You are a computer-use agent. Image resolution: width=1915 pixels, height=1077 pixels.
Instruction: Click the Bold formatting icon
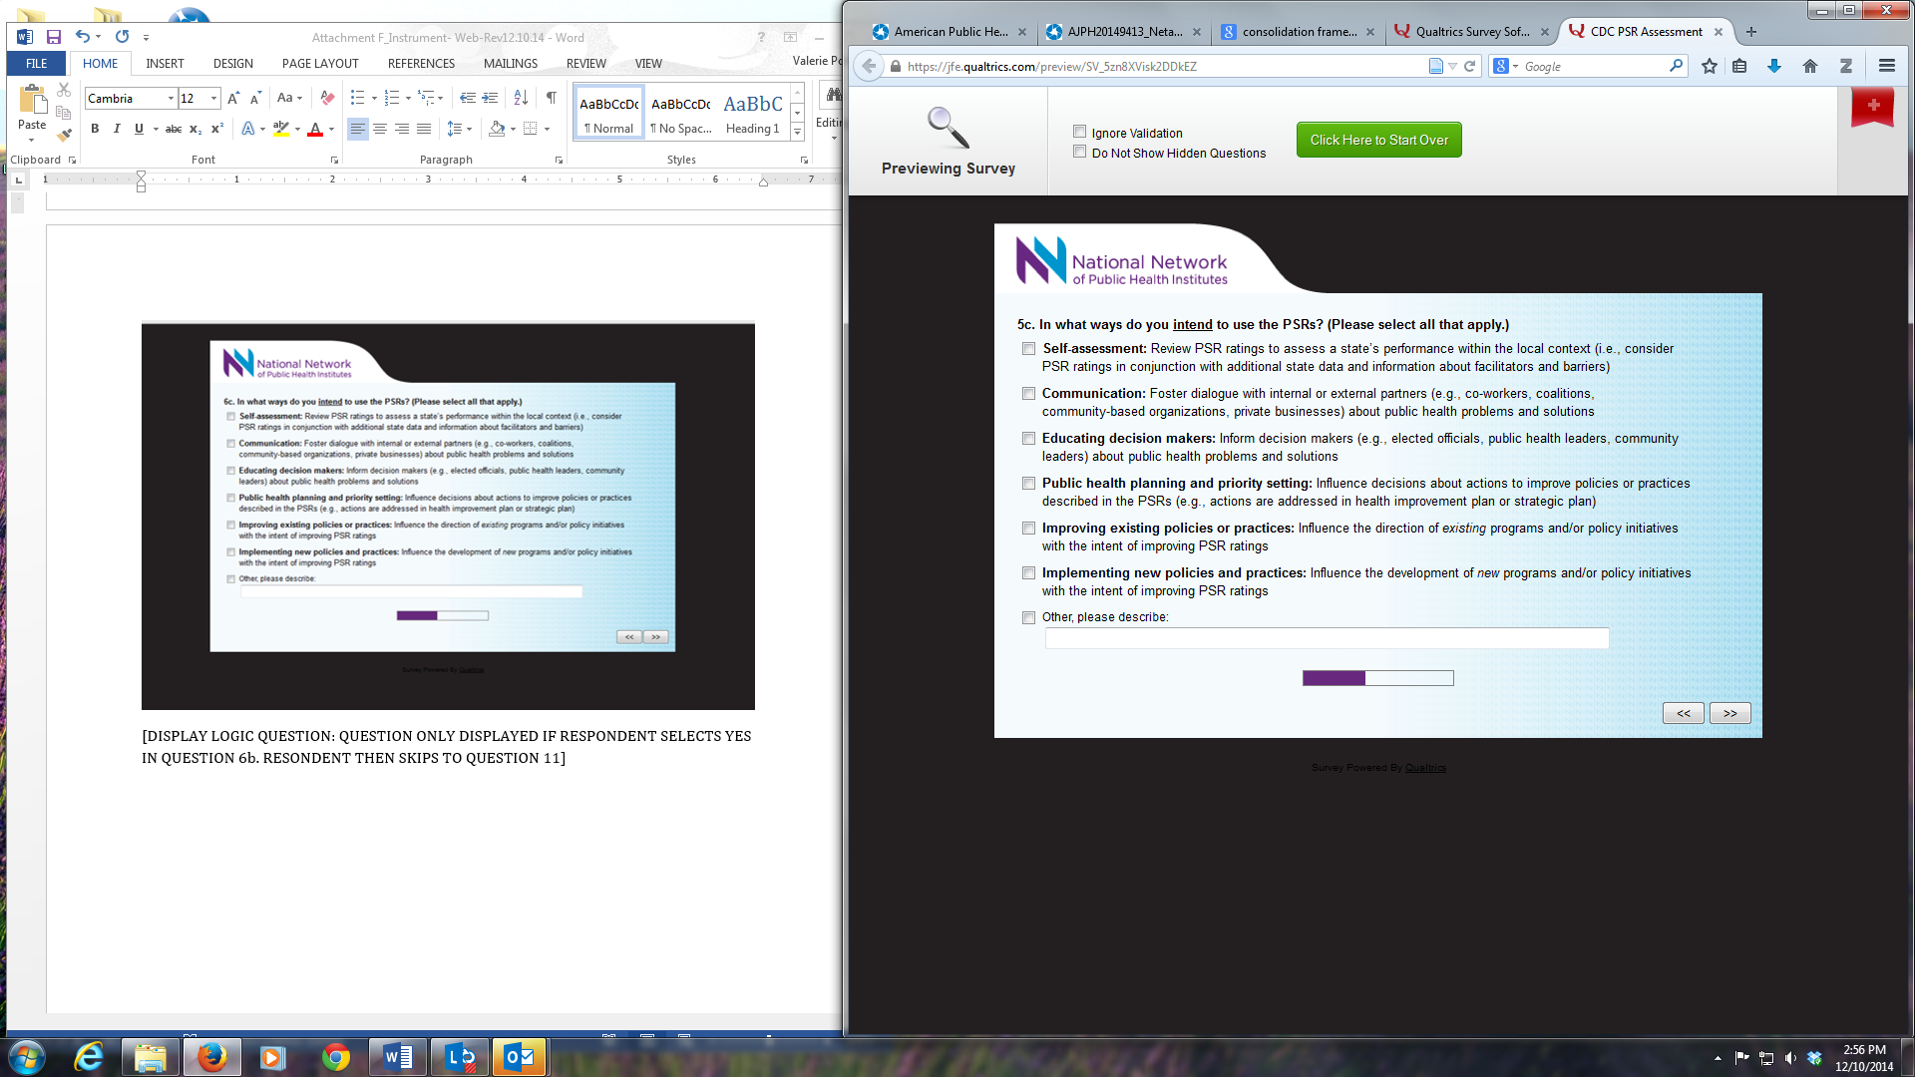click(x=95, y=129)
